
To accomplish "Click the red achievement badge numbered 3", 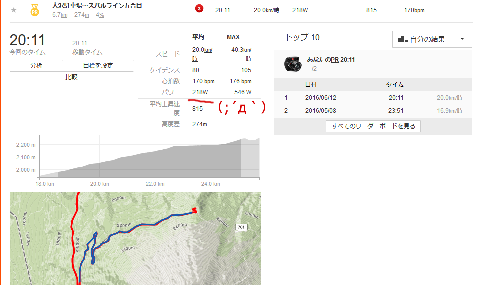I will [x=199, y=9].
